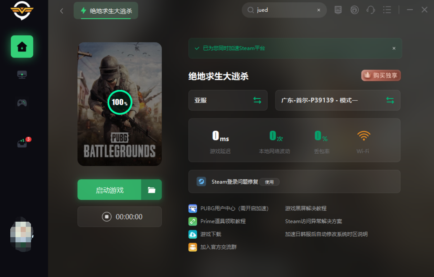Minimize the accelerator window
Viewport: 434px width, 277px height.
[410, 10]
